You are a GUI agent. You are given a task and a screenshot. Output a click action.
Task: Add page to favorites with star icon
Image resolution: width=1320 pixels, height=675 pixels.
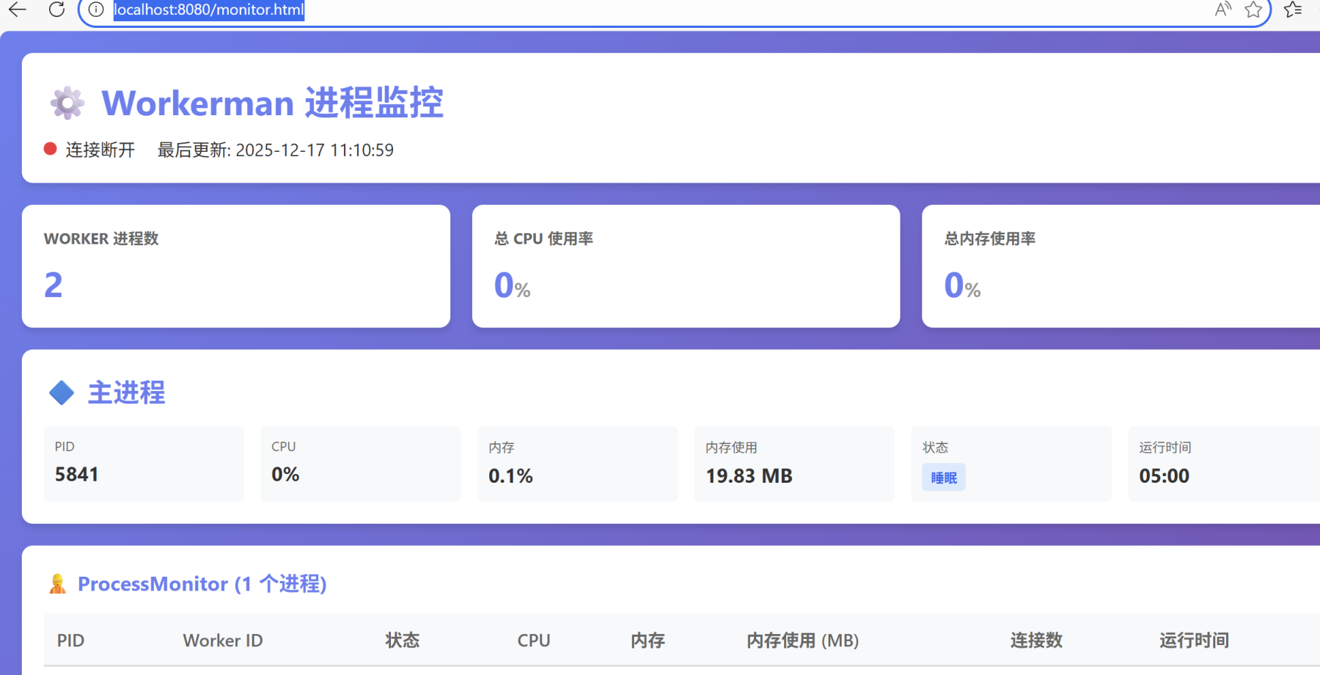click(x=1253, y=10)
